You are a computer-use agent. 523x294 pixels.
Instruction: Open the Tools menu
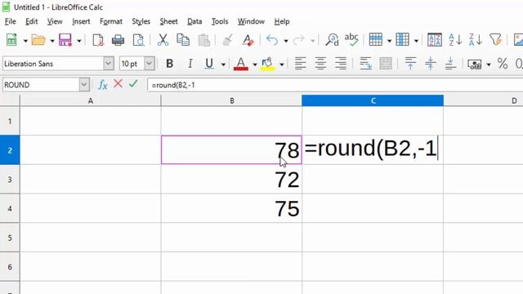point(220,21)
